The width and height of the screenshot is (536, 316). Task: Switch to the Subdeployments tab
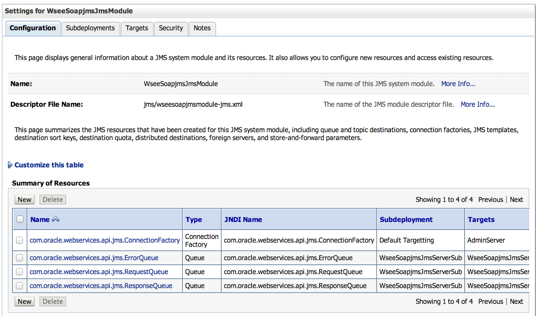(90, 28)
